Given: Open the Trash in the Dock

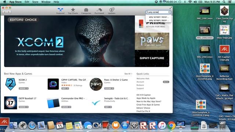Looking at the screenshot, I should click(x=223, y=125).
